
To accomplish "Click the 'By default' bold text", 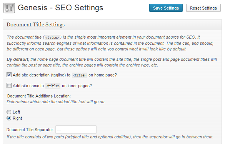I will pyautogui.click(x=17, y=59).
